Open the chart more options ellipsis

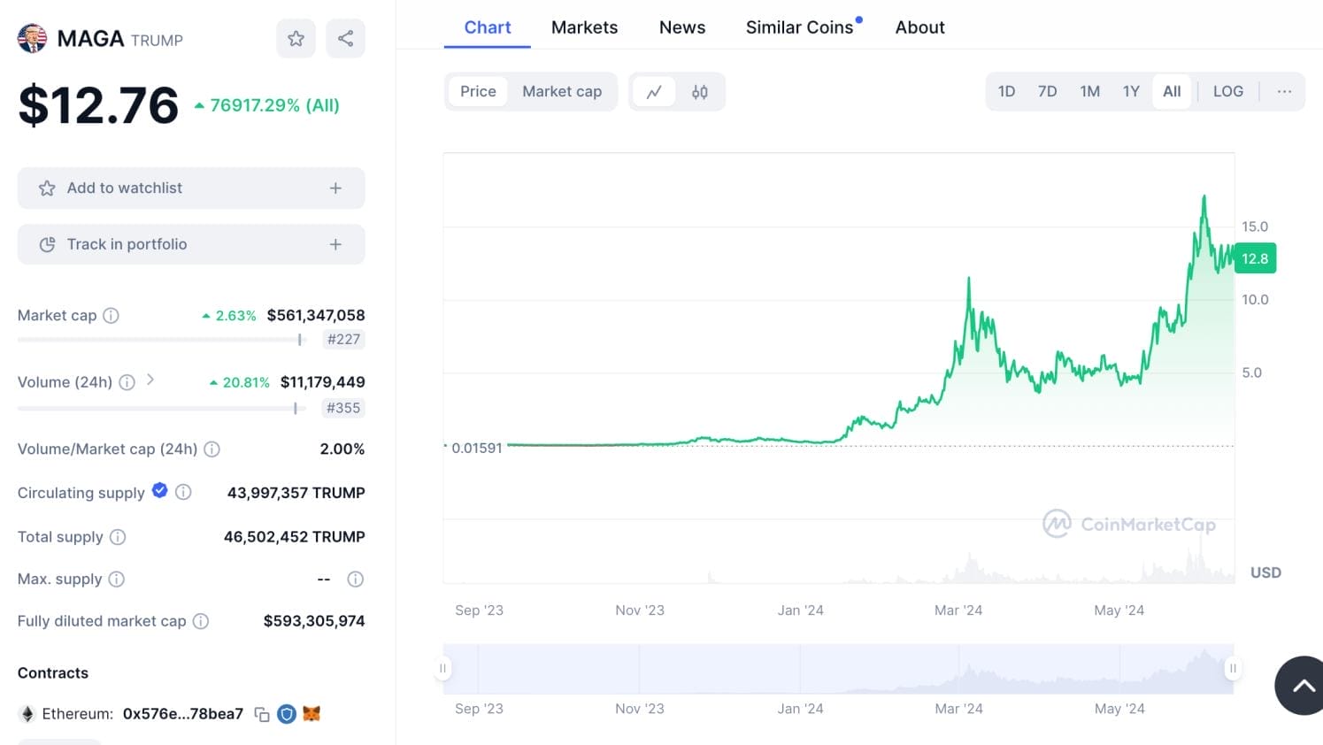click(x=1284, y=91)
